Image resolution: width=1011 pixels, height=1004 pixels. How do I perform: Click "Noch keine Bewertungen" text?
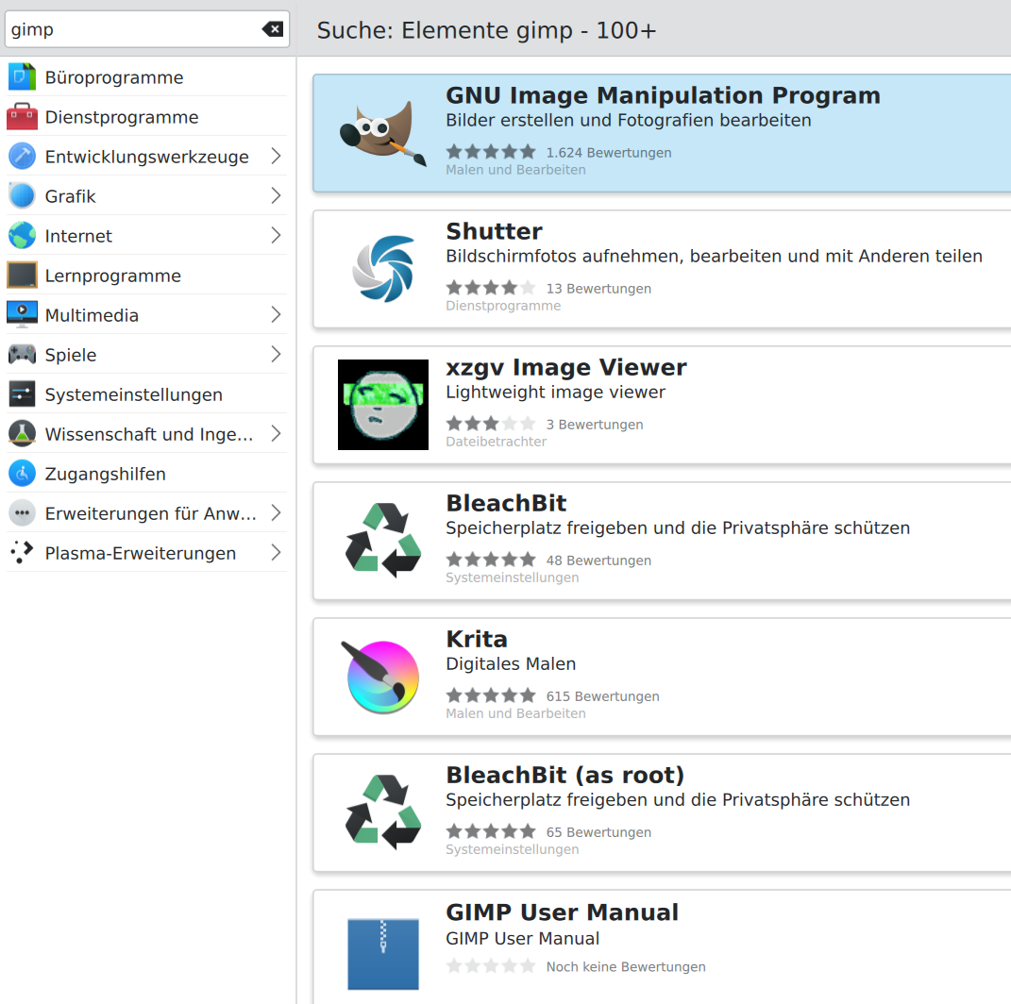point(626,967)
